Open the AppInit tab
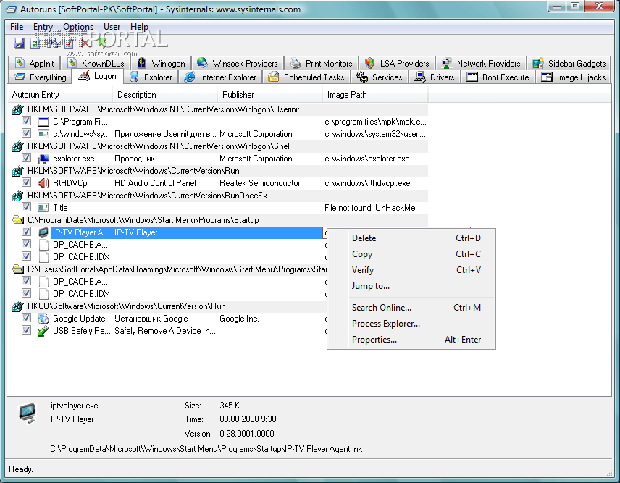Screen dimensions: 620x483 click(34, 63)
